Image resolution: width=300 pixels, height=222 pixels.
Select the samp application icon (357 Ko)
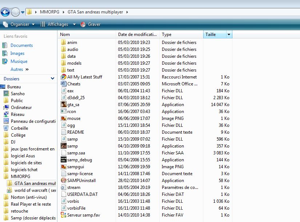64,146
